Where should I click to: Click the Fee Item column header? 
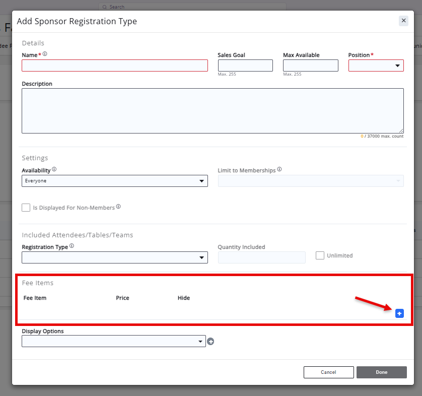(35, 298)
